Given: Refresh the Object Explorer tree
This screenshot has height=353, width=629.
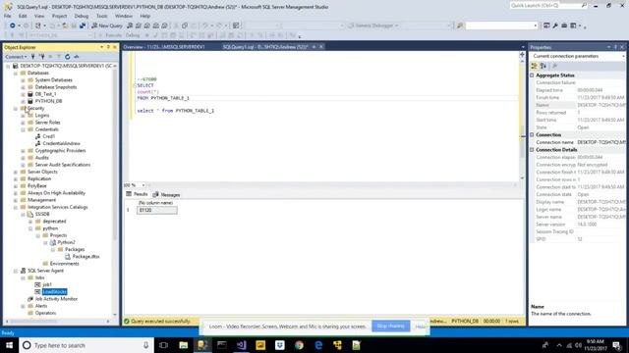Looking at the screenshot, I should pos(68,57).
